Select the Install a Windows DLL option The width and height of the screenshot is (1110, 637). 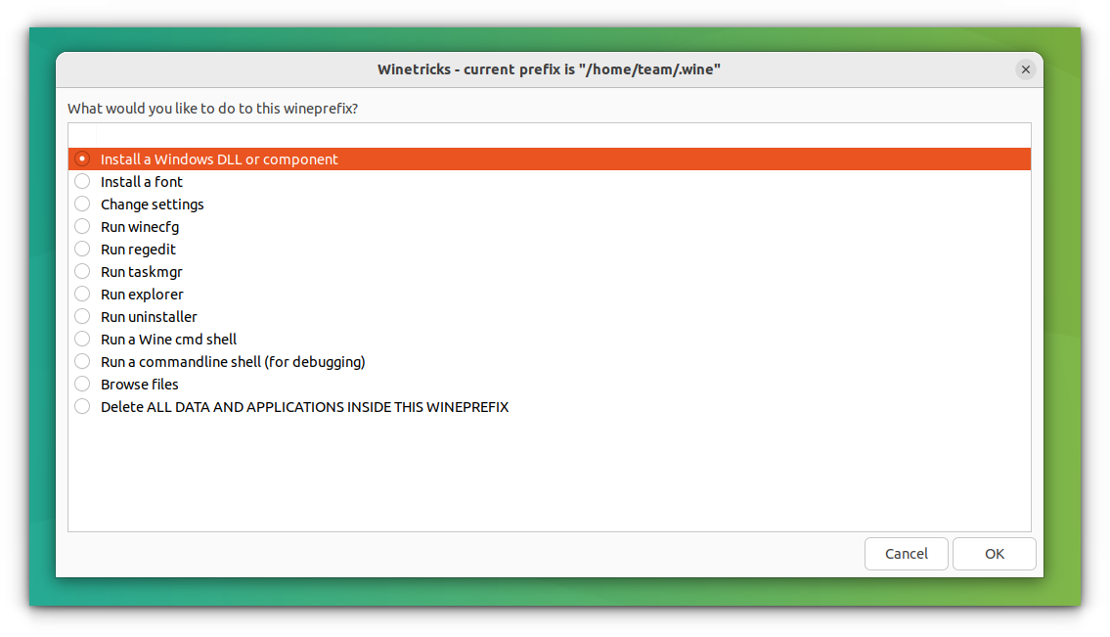(220, 159)
